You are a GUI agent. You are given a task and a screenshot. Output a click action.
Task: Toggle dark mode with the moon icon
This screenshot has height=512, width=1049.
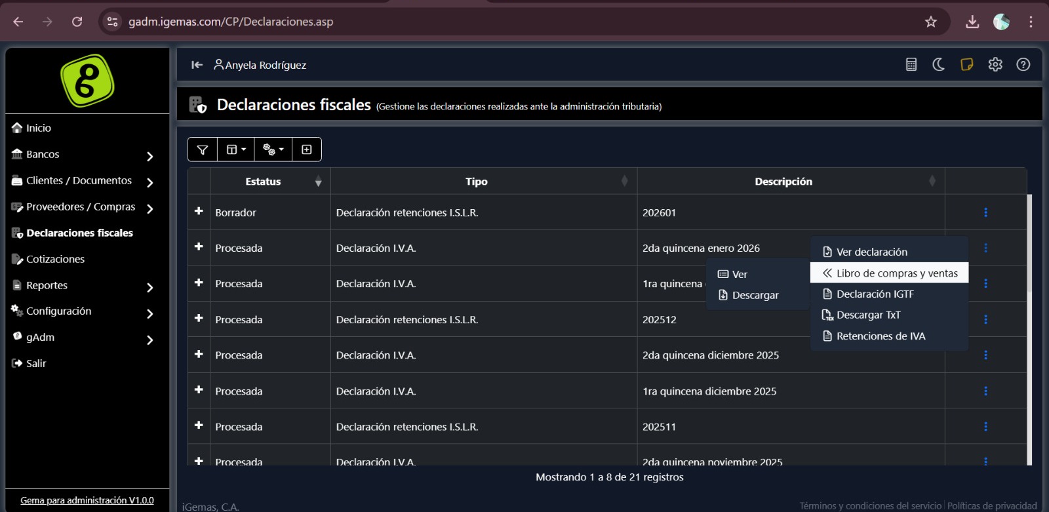tap(938, 64)
